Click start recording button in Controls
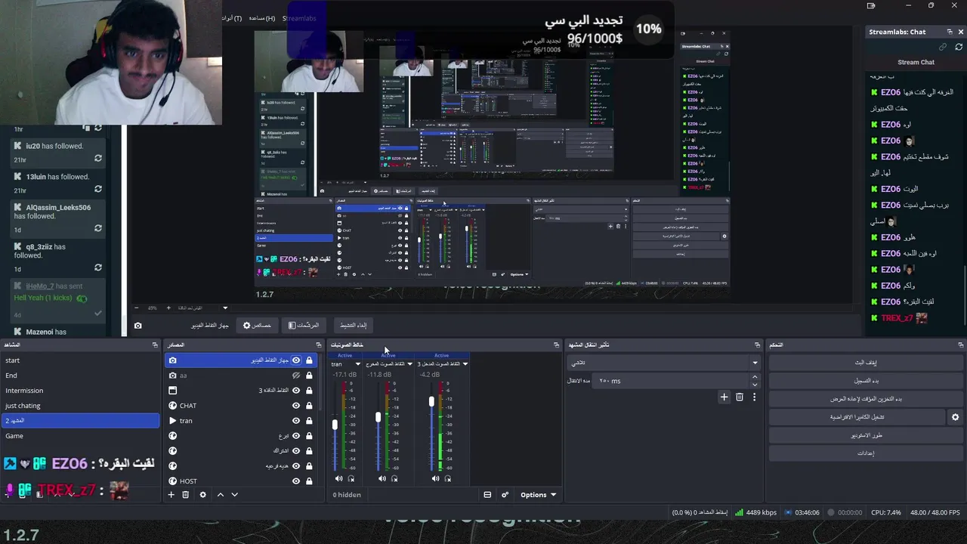The height and width of the screenshot is (544, 967). pyautogui.click(x=865, y=381)
